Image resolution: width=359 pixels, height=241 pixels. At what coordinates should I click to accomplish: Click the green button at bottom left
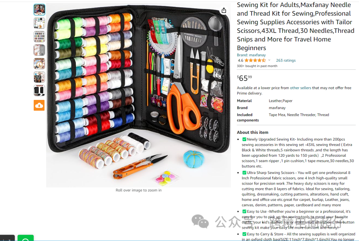(25, 238)
